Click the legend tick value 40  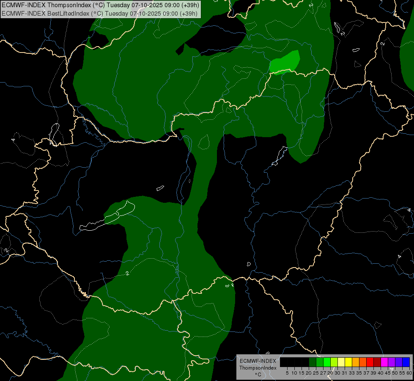point(381,373)
